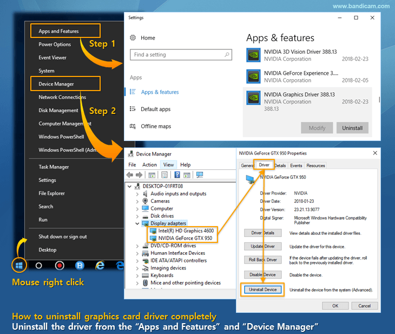The width and height of the screenshot is (395, 334).
Task: Click NVIDIA 3D Vision Driver app icon
Action: [x=253, y=55]
